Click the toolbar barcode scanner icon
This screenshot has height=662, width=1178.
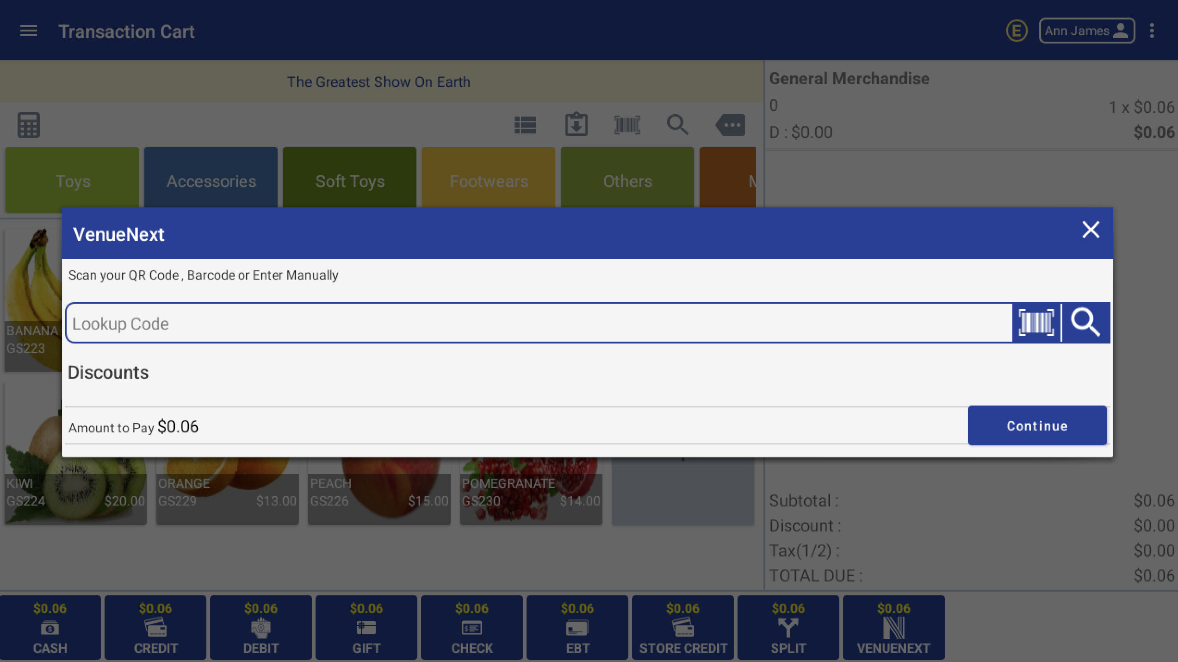pos(627,125)
